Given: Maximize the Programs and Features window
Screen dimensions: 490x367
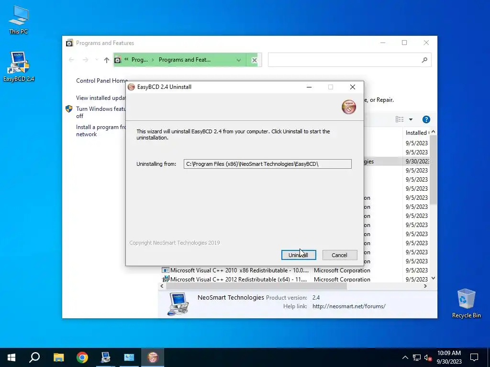Looking at the screenshot, I should tap(404, 43).
